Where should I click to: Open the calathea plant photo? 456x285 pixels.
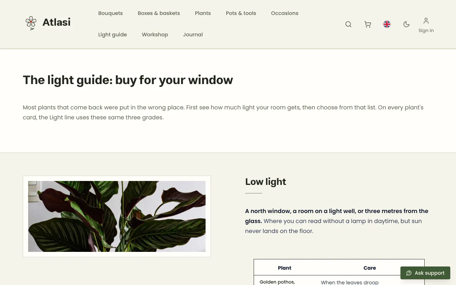(117, 216)
